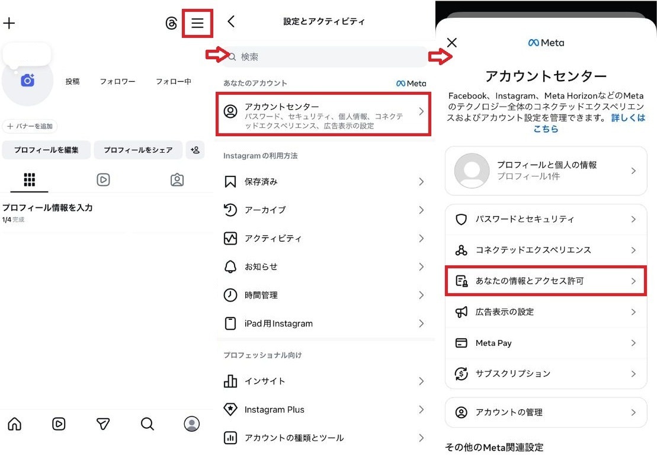657x459 pixels.
Task: Expand 保存済み row chevron
Action: click(x=421, y=182)
